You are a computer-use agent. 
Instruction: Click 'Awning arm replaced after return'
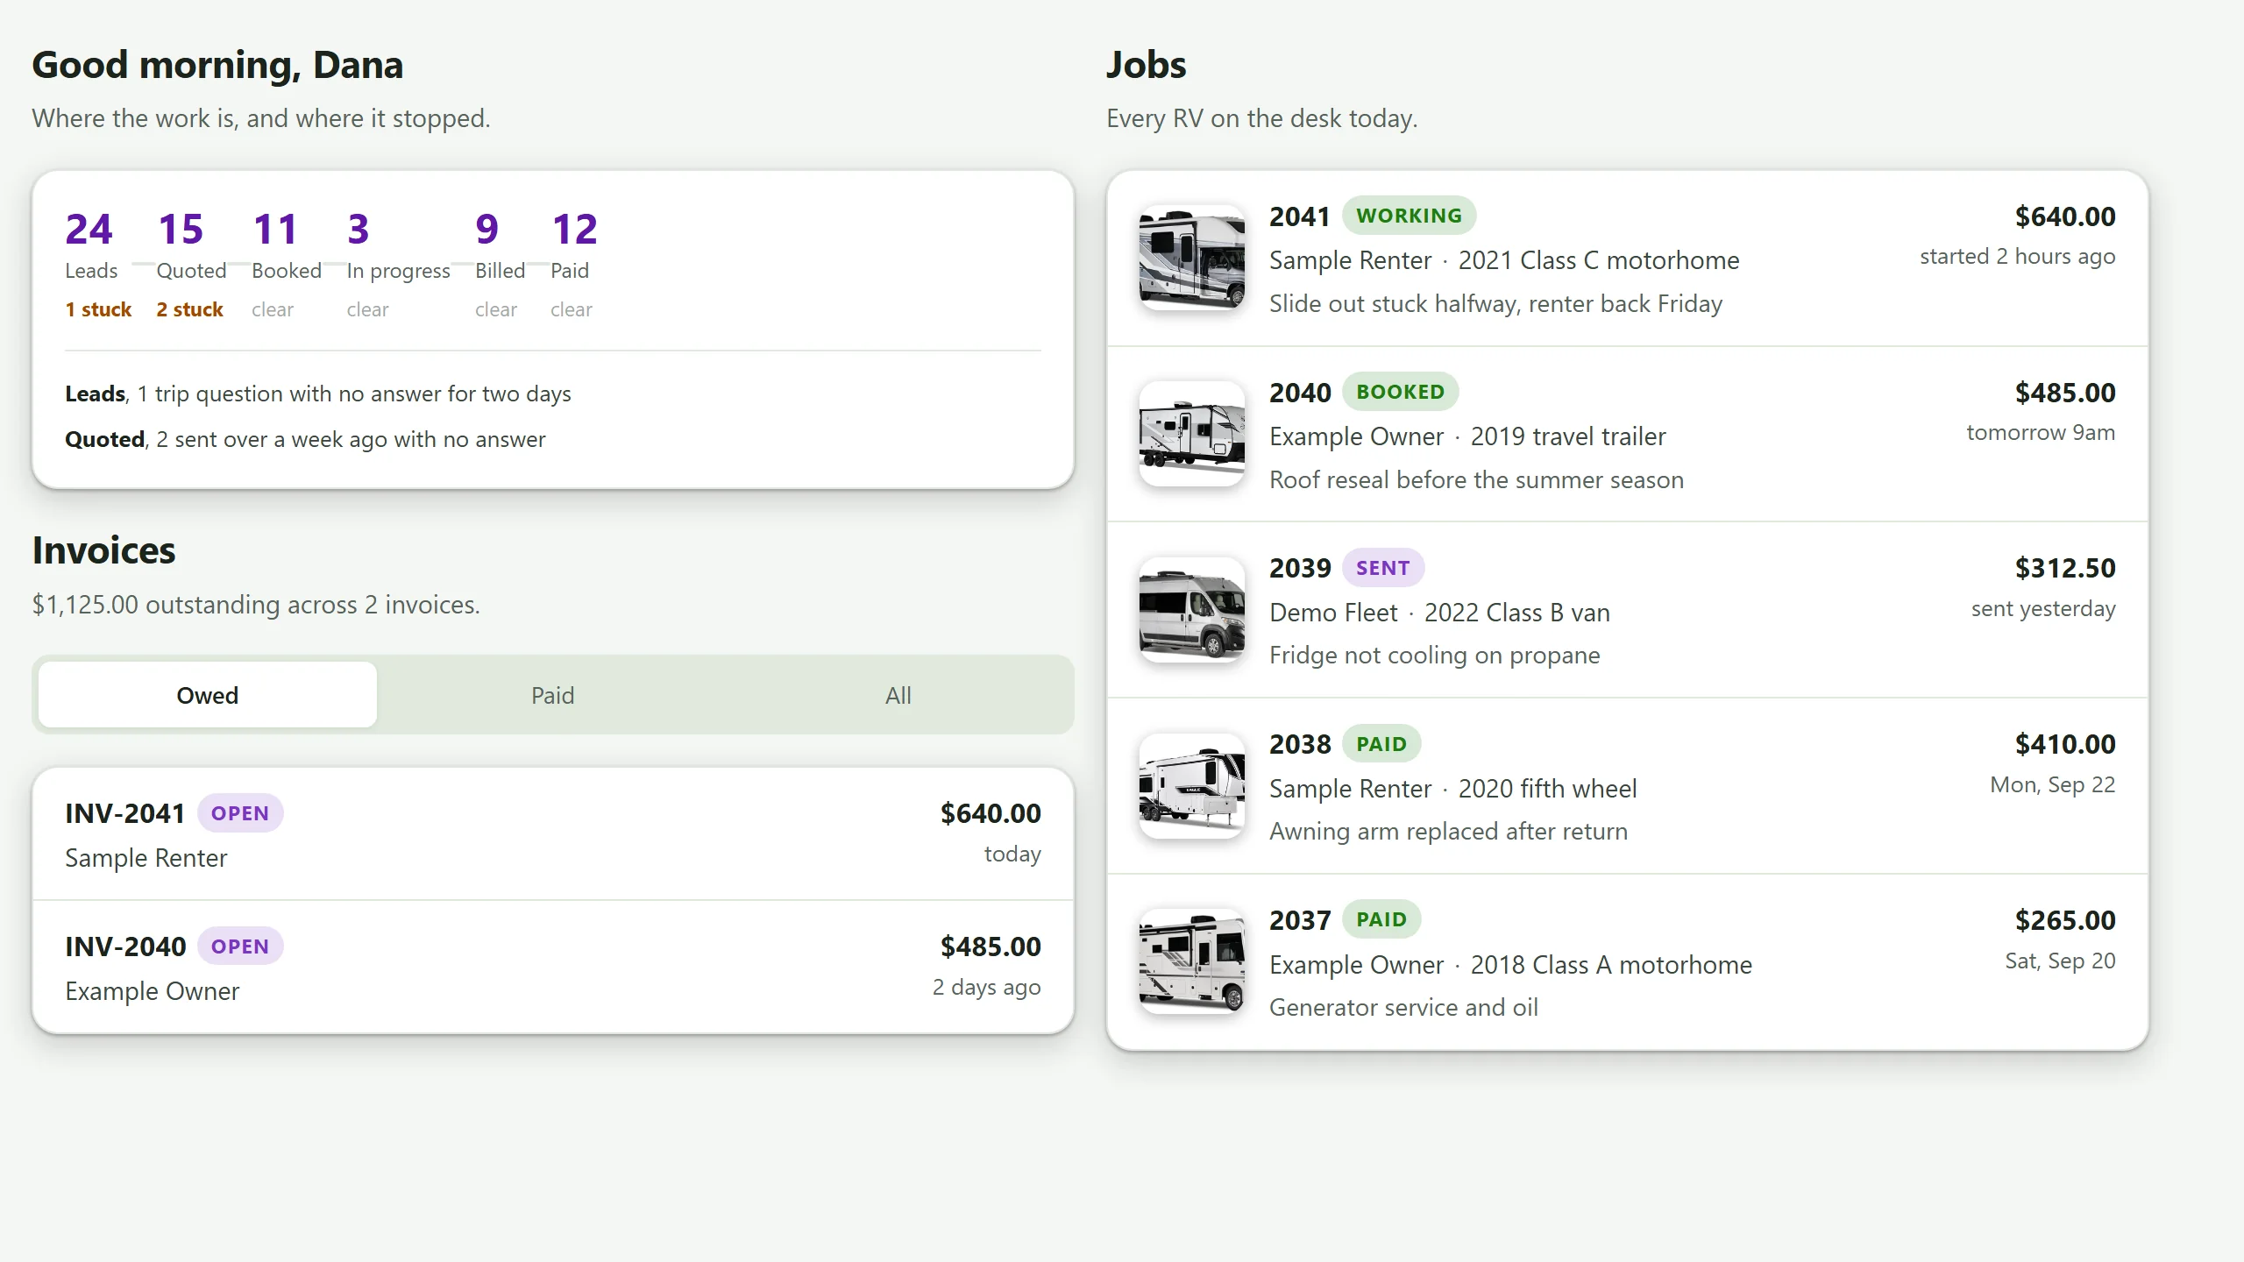[1448, 831]
